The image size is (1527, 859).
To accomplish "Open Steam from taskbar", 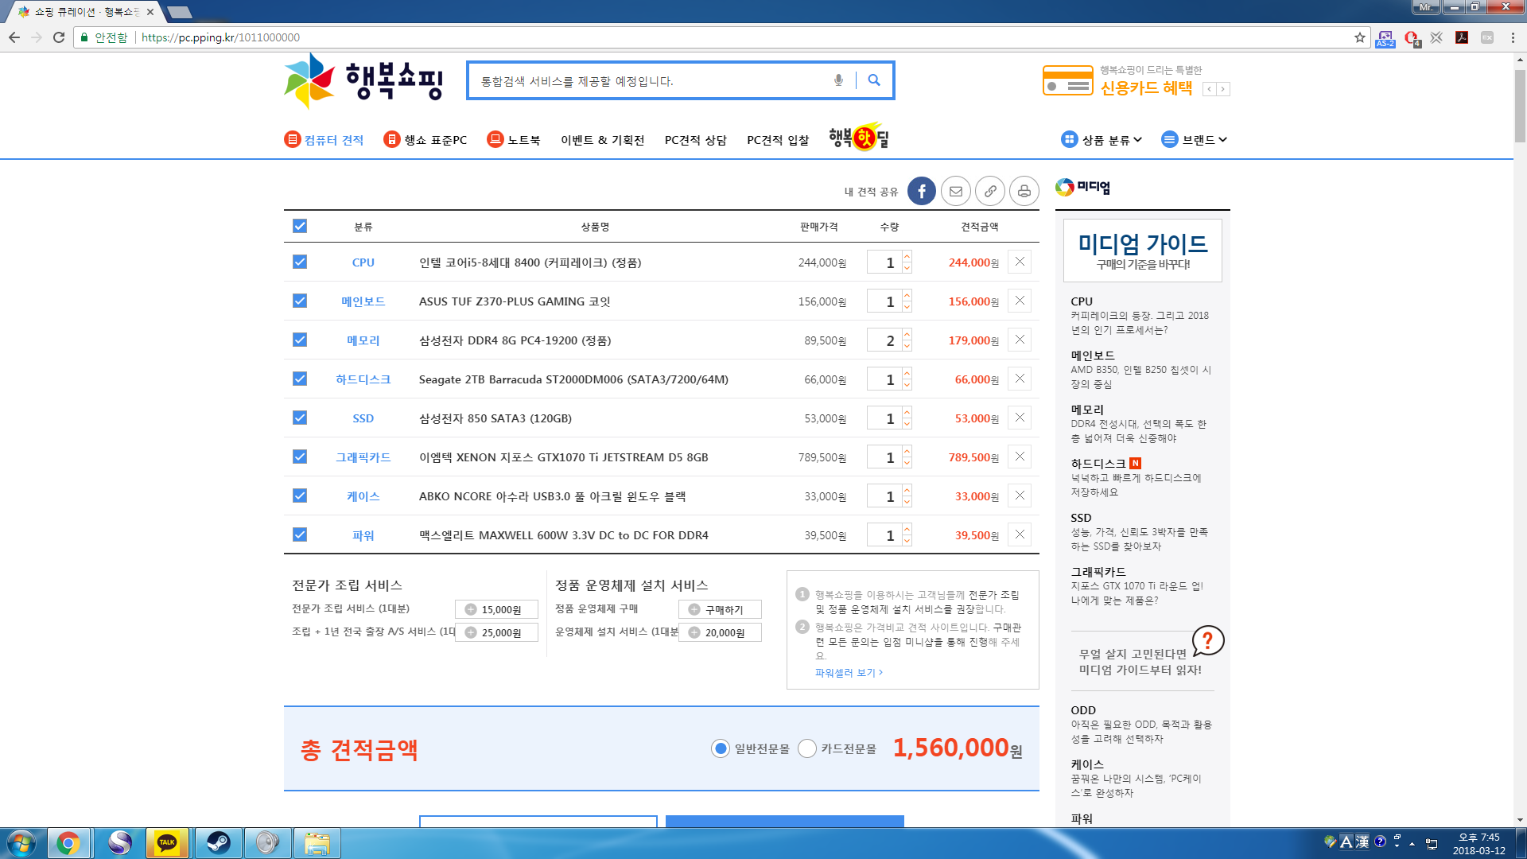I will pos(217,843).
